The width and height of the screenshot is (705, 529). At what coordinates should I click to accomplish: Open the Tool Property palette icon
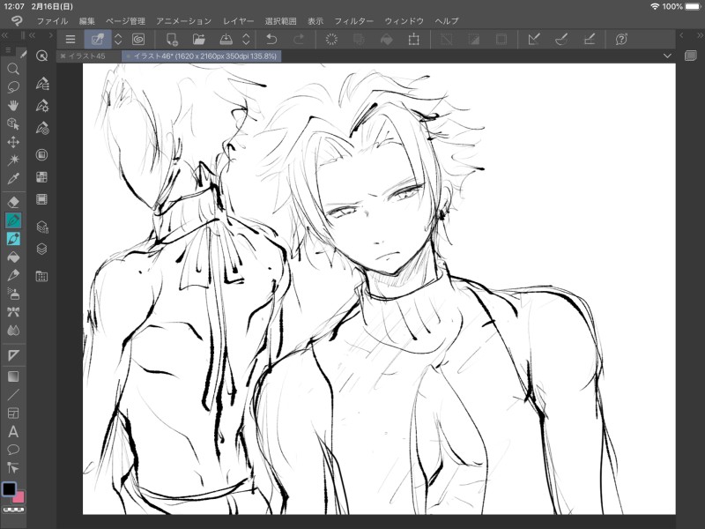click(x=41, y=106)
